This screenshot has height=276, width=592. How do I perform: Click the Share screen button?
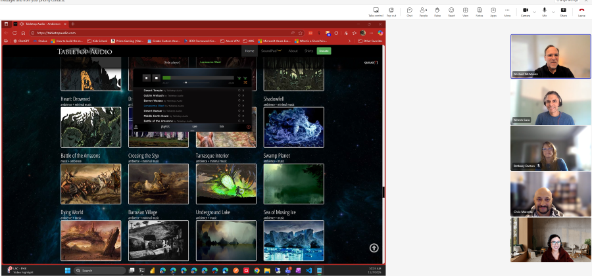[563, 12]
